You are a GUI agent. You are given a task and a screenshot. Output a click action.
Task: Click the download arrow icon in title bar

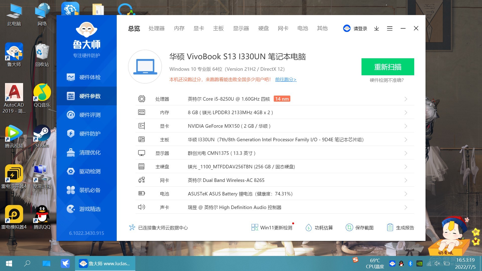[376, 28]
